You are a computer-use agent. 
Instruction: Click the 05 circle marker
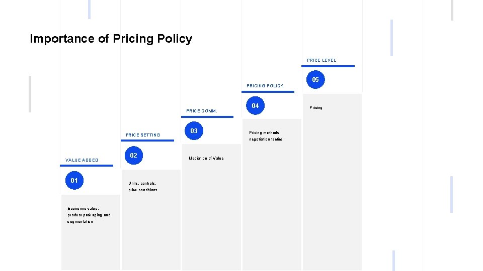click(315, 80)
